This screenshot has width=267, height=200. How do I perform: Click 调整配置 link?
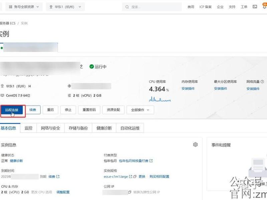tap(63, 192)
